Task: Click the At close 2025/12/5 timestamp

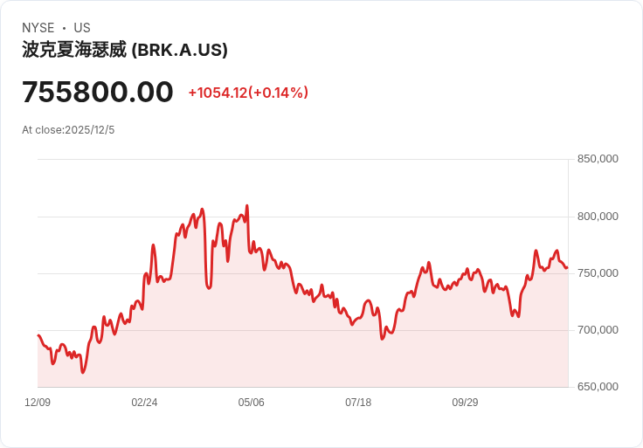Action: tap(68, 130)
